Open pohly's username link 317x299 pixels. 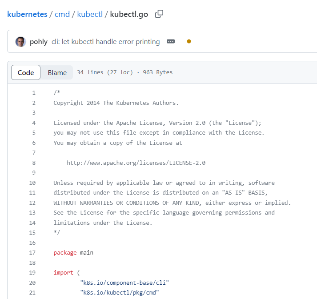(x=39, y=42)
